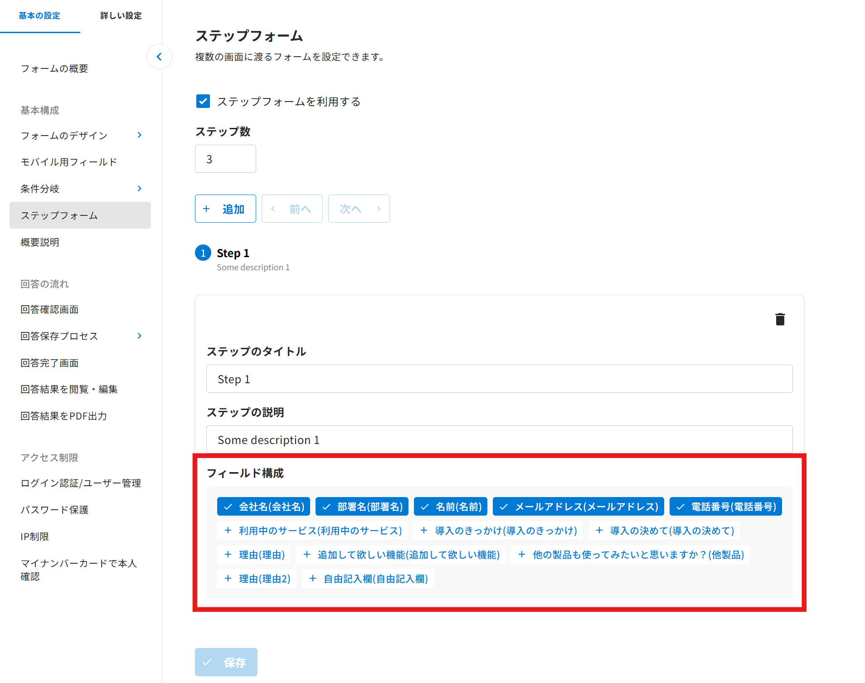
Task: Click the 追加 button to add a step
Action: (225, 209)
